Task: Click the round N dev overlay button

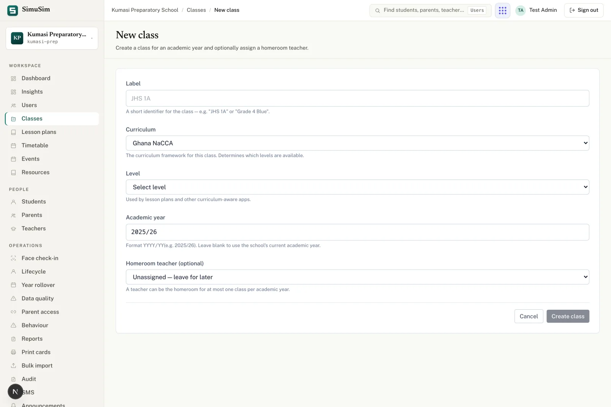Action: point(15,392)
